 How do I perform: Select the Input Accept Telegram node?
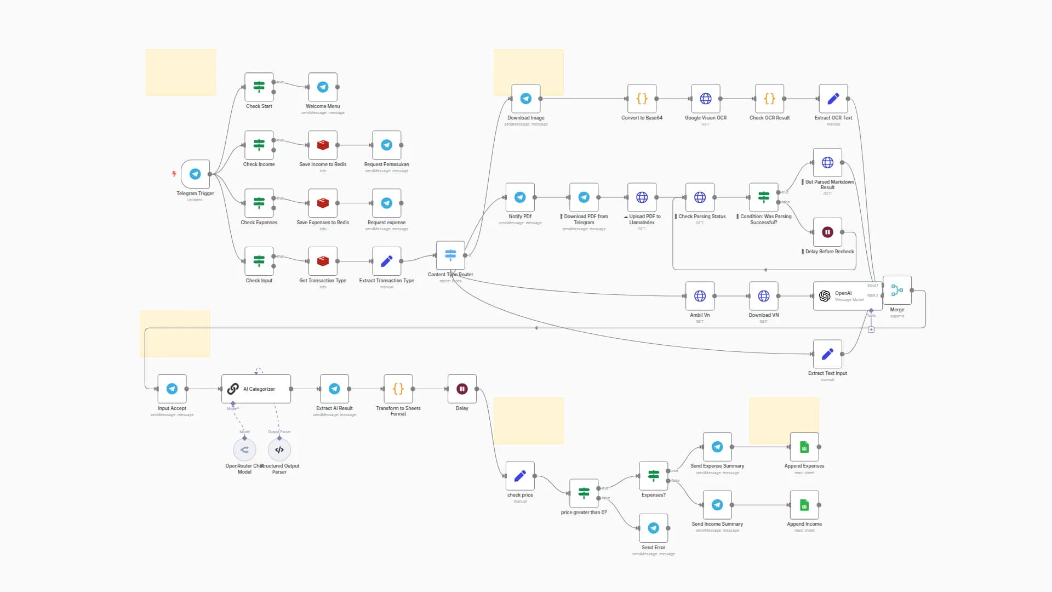(172, 389)
